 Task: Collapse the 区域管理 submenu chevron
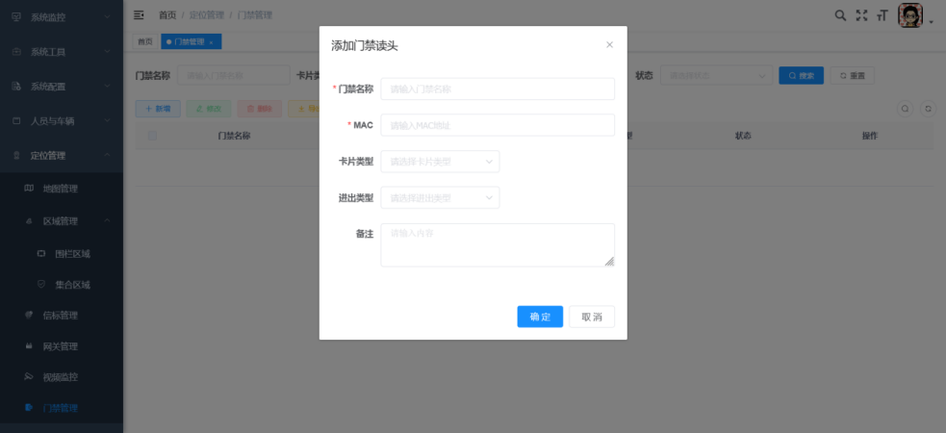coord(107,221)
